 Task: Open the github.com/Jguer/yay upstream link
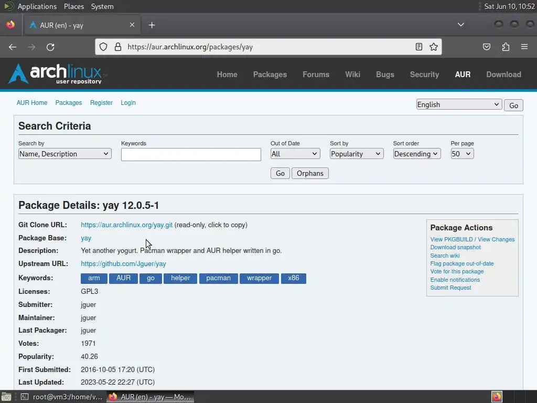pyautogui.click(x=123, y=264)
